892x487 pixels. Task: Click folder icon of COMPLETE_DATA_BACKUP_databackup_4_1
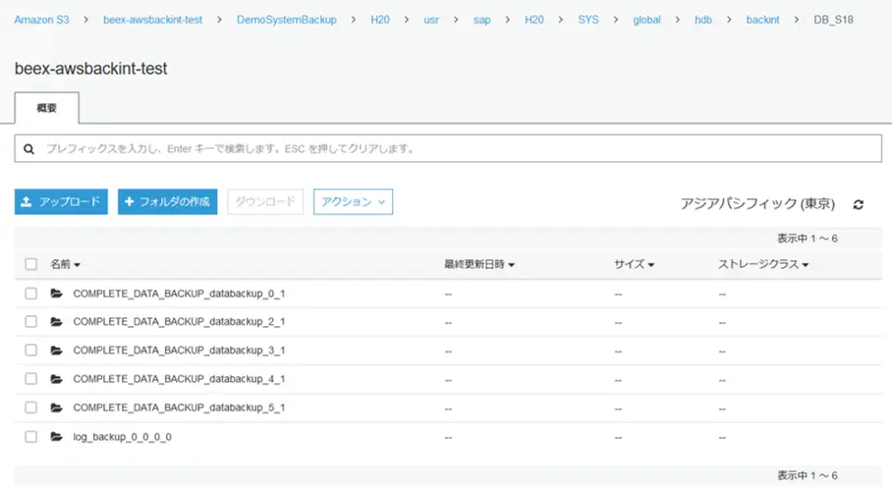click(56, 378)
